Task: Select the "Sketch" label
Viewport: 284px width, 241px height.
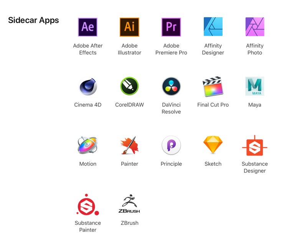Action: (213, 164)
